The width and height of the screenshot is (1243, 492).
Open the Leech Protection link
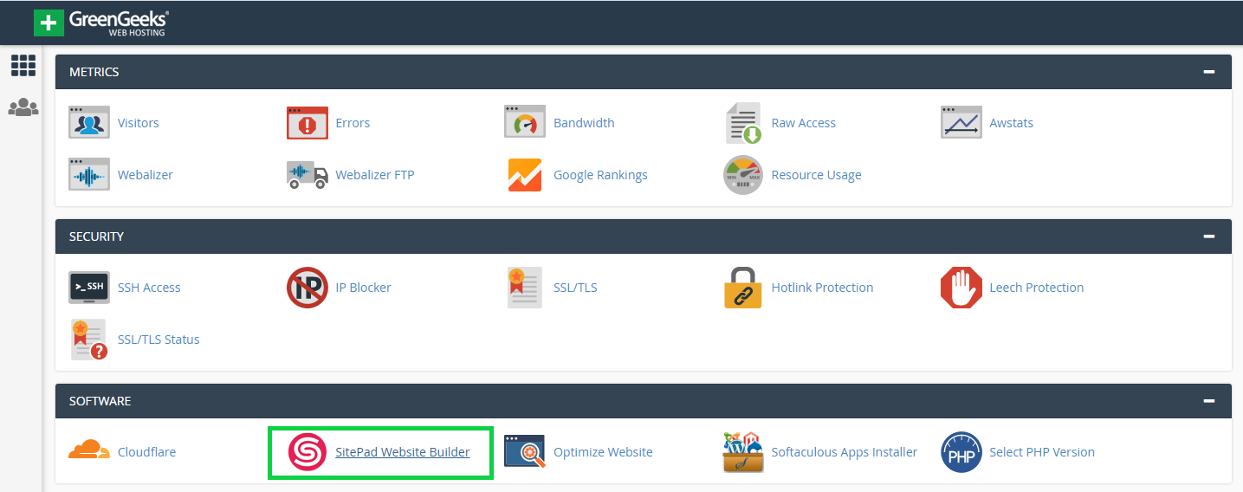pos(1037,288)
